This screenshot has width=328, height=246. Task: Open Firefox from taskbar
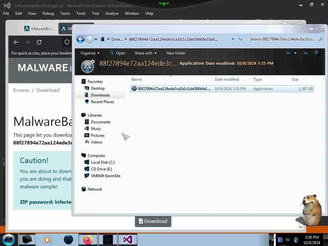88,240
